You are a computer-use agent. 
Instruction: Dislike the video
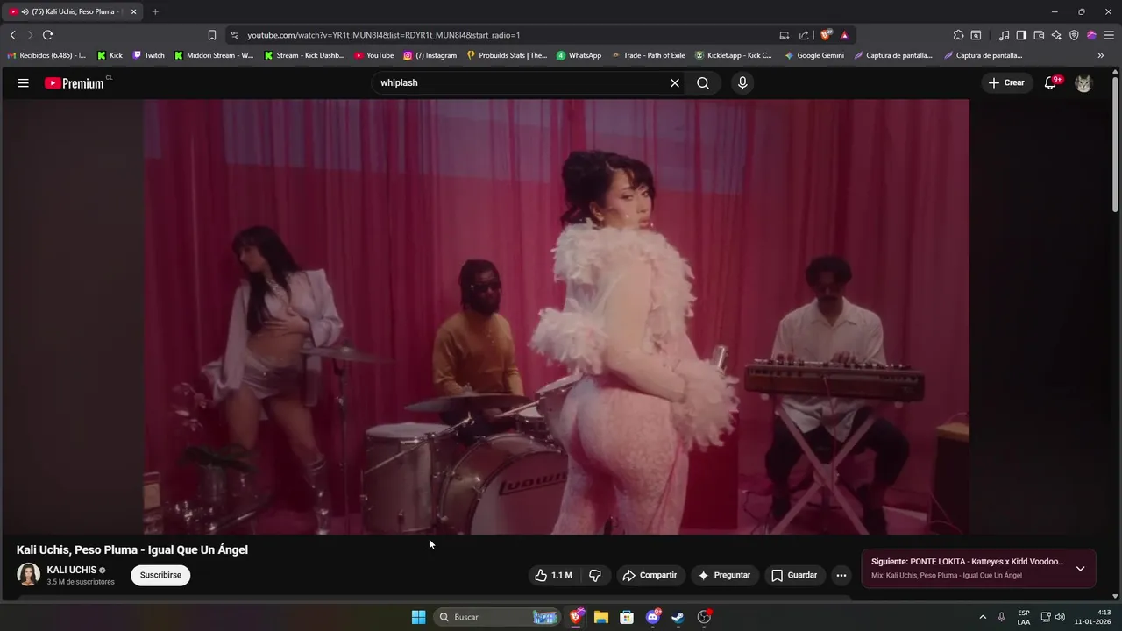[595, 576]
